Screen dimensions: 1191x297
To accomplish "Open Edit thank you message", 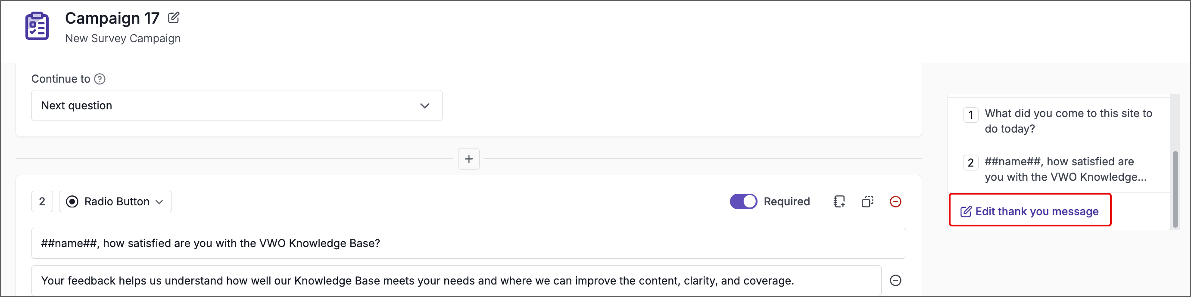I will point(1030,210).
